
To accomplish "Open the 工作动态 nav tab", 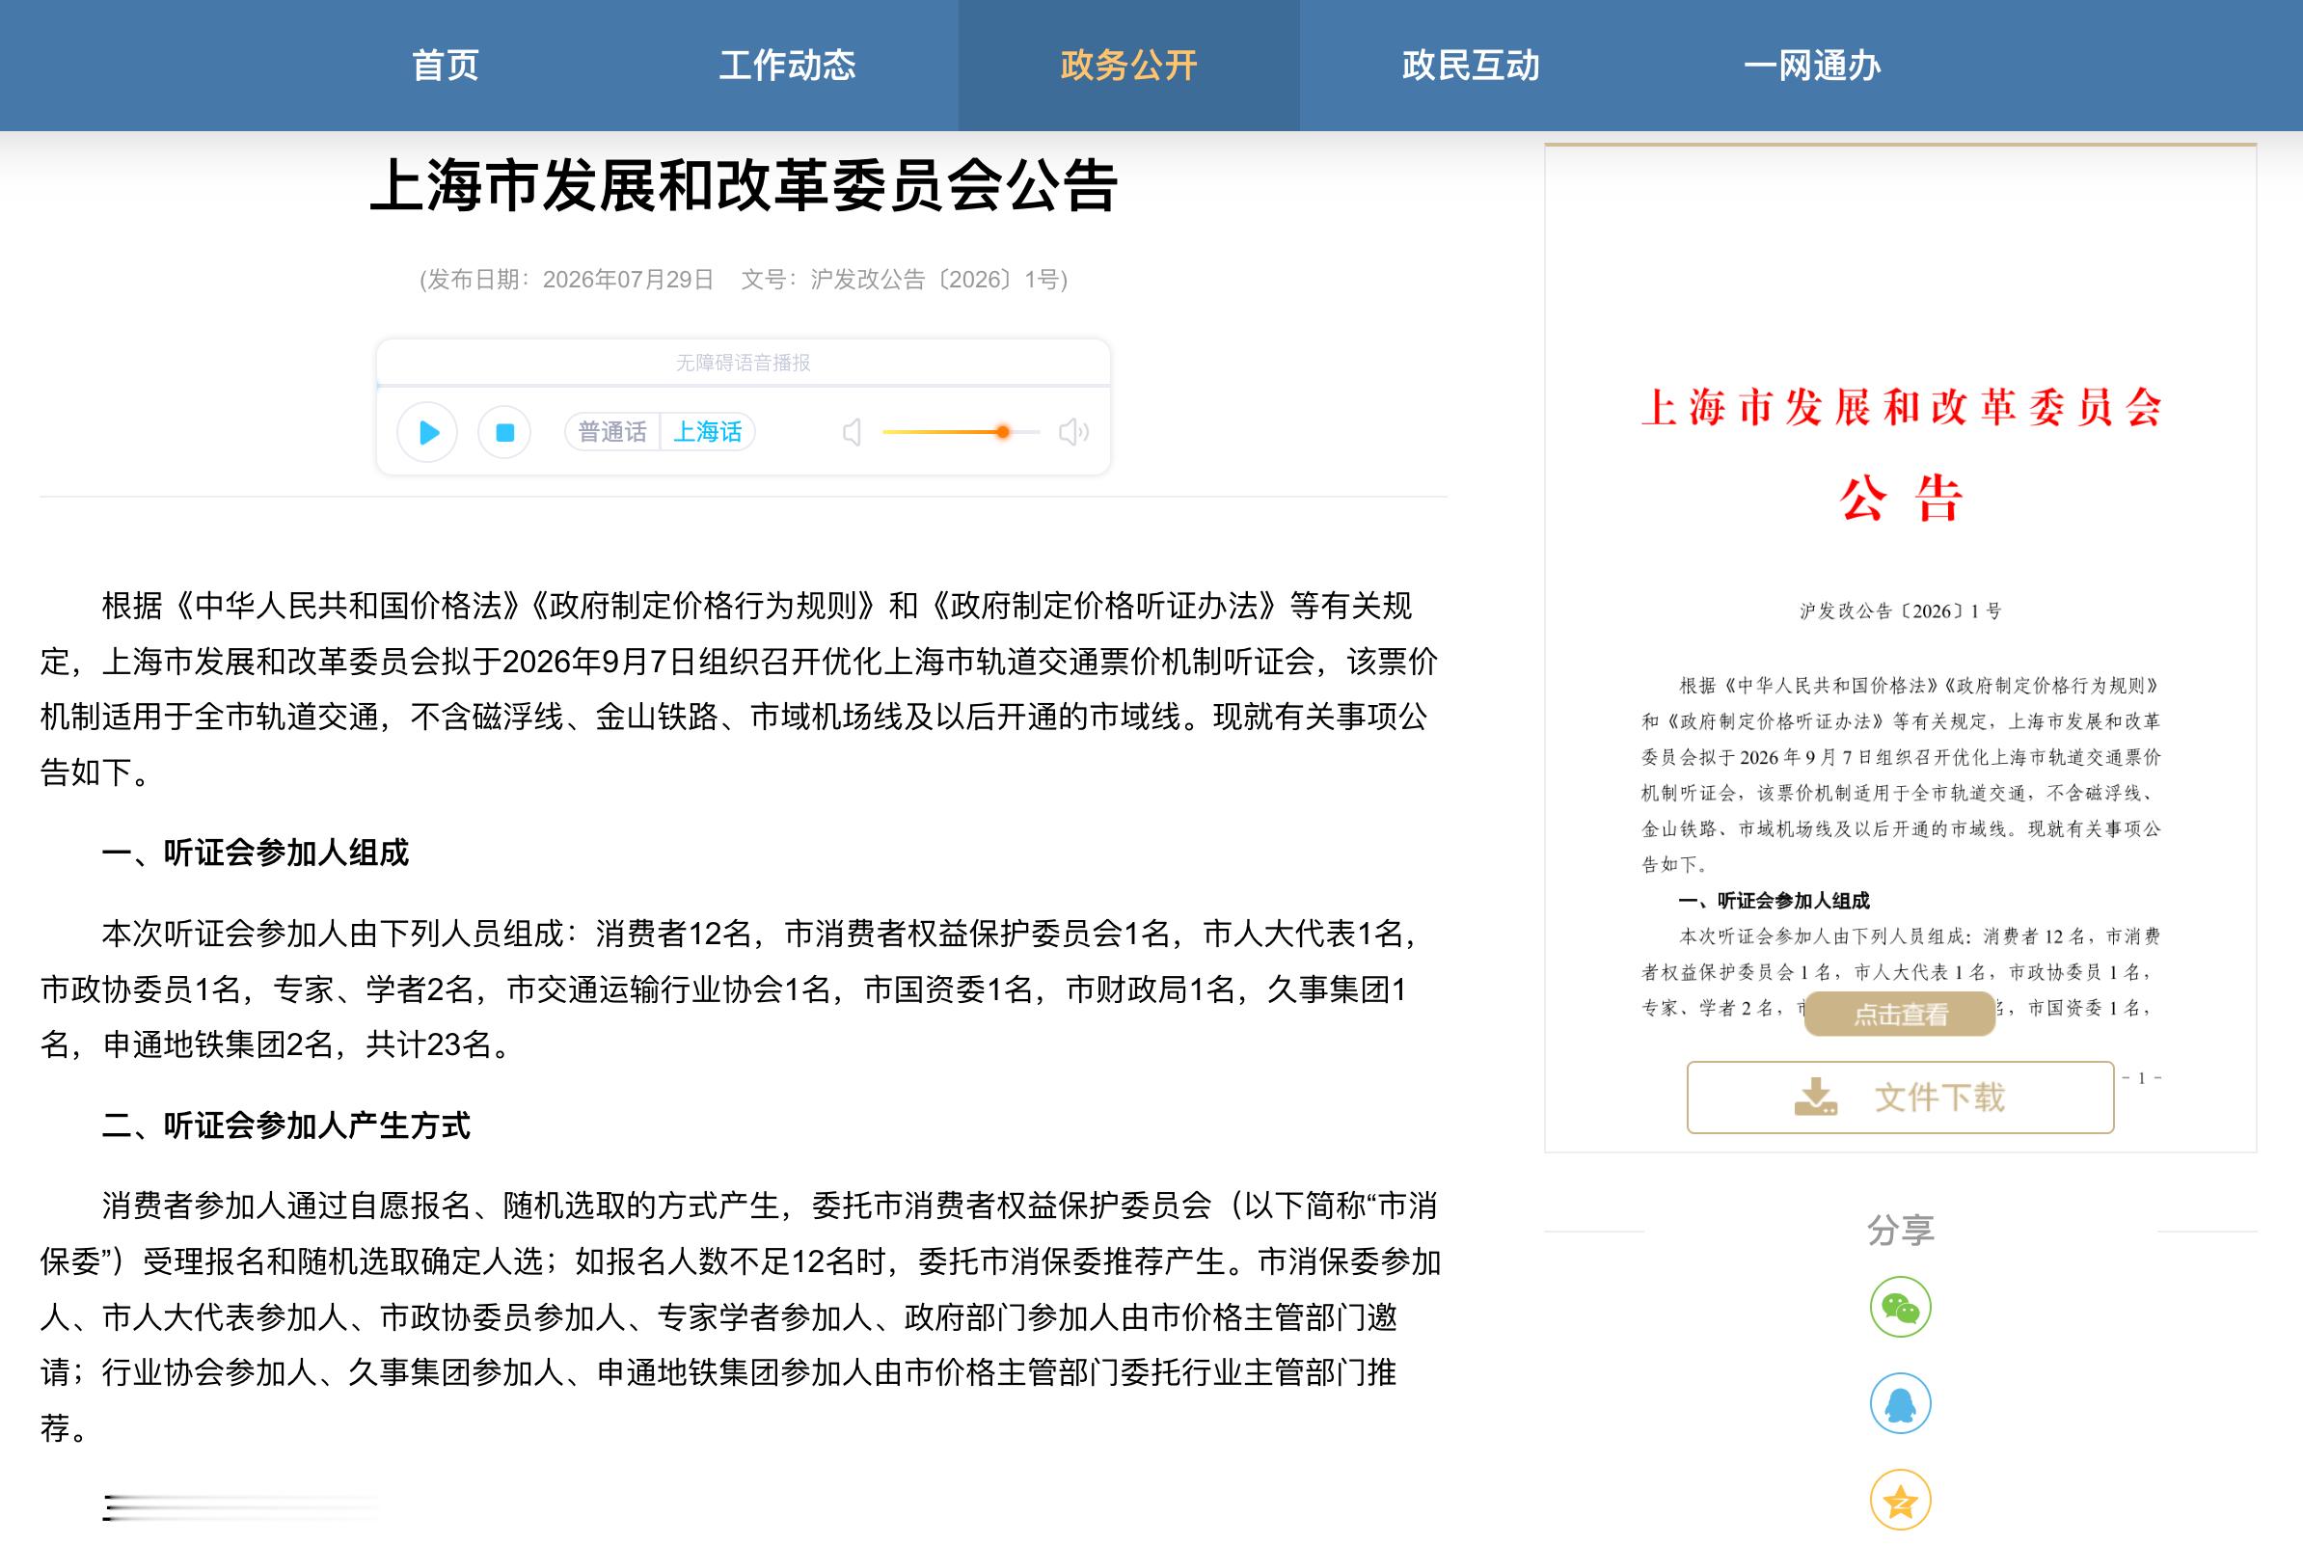I will pos(787,65).
